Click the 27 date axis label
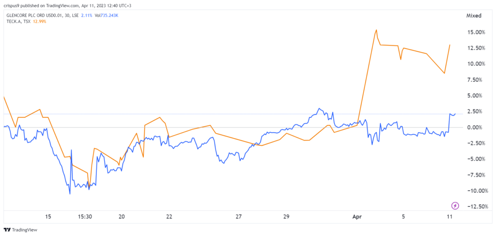Viewport: 496px width, 236px height. (238, 217)
